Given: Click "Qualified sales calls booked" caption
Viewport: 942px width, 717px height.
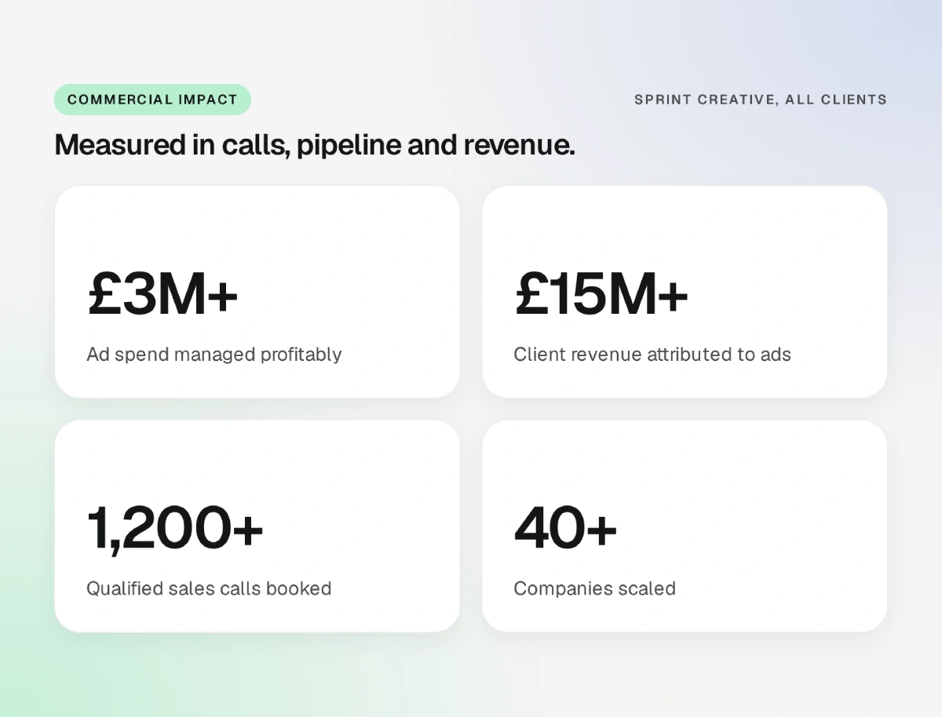Looking at the screenshot, I should tap(209, 588).
